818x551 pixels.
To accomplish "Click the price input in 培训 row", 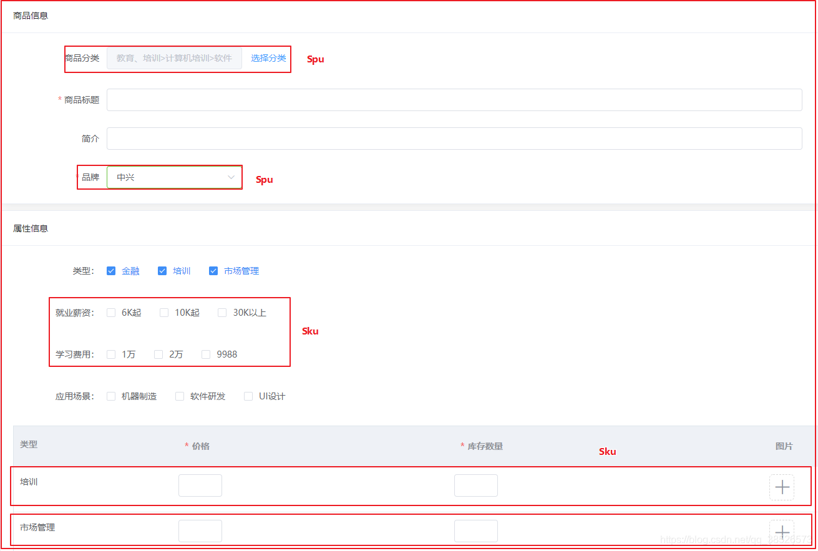I will (x=200, y=485).
